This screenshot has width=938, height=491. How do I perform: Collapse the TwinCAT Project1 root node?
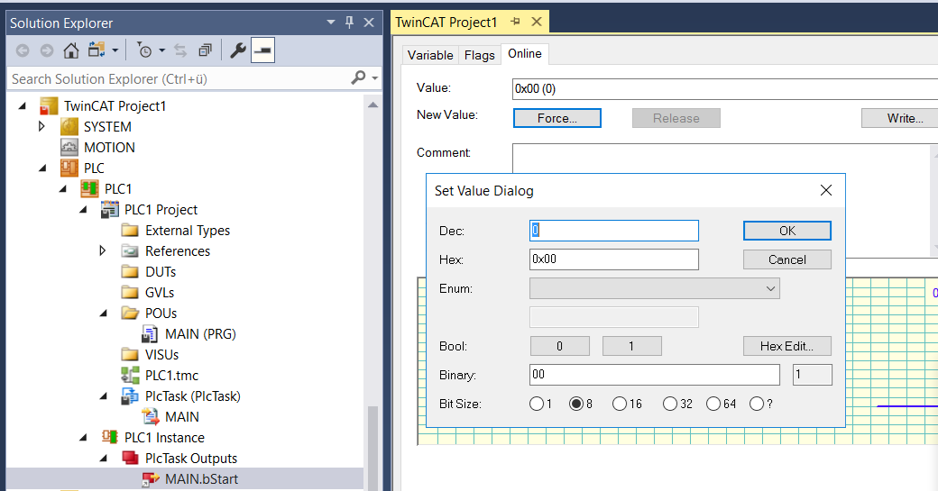(x=23, y=106)
